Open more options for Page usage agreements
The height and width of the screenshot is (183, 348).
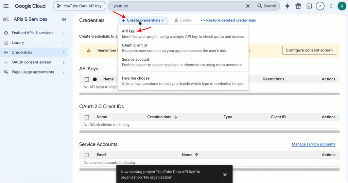(64, 72)
